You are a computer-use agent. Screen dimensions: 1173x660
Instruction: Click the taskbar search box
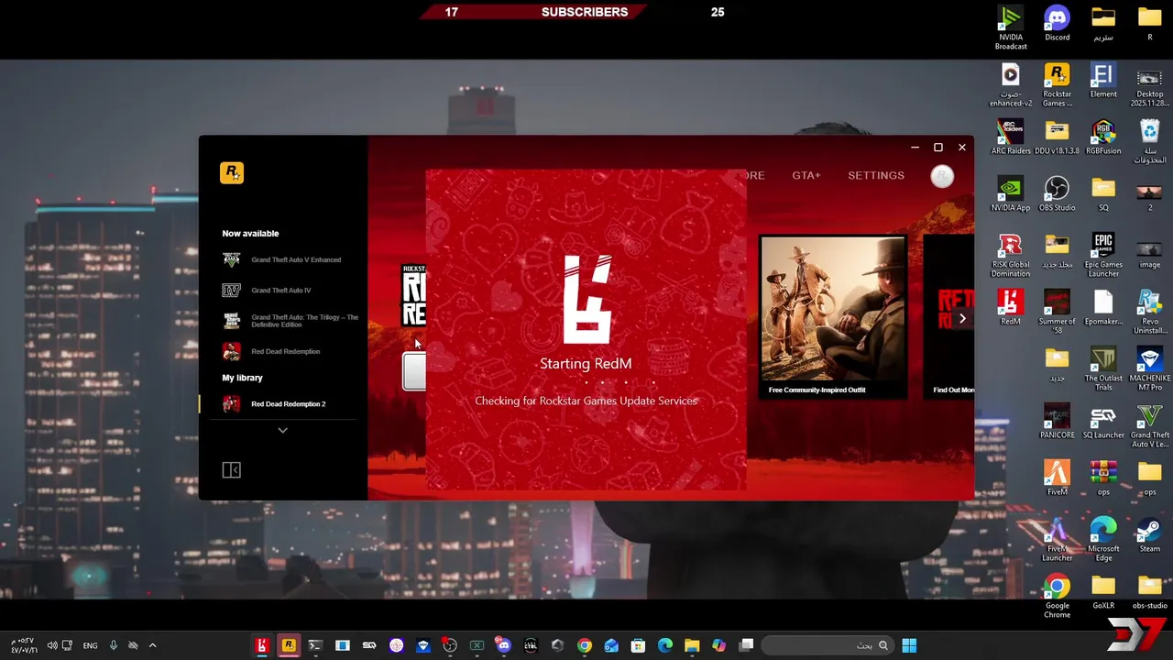click(x=827, y=645)
